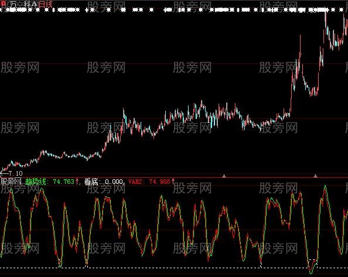Click the 7.10 lowest price annotation

click(x=15, y=173)
